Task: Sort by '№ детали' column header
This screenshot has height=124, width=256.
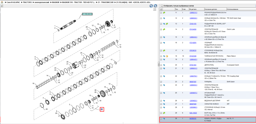Action: [x=196, y=9]
